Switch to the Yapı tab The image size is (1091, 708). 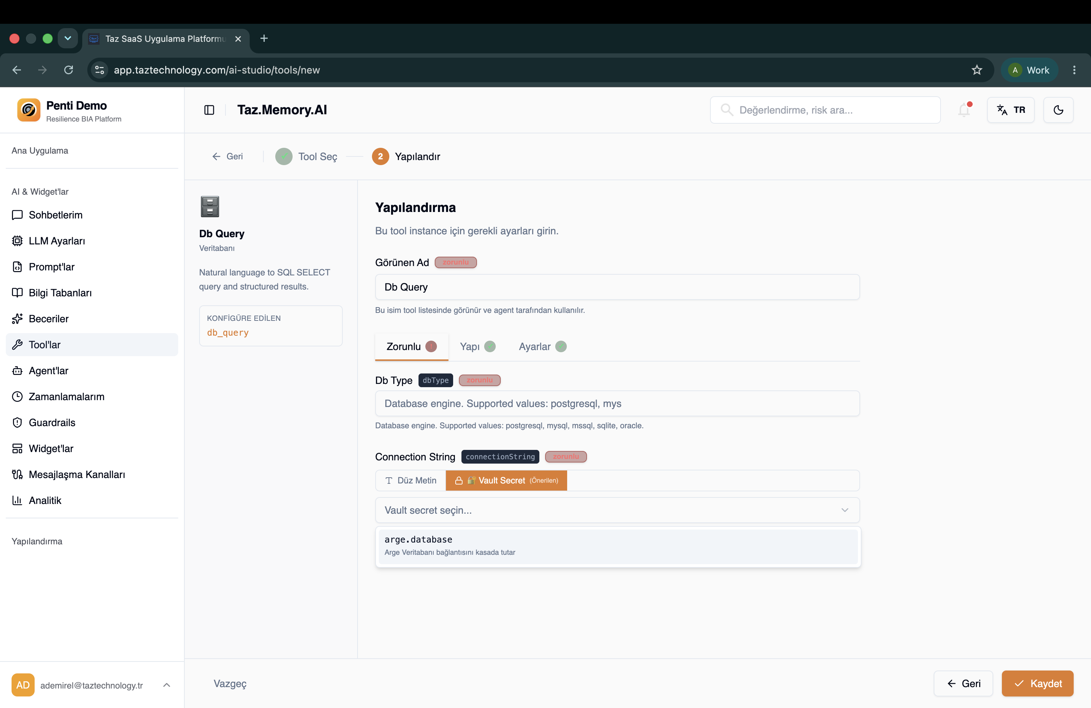tap(477, 347)
